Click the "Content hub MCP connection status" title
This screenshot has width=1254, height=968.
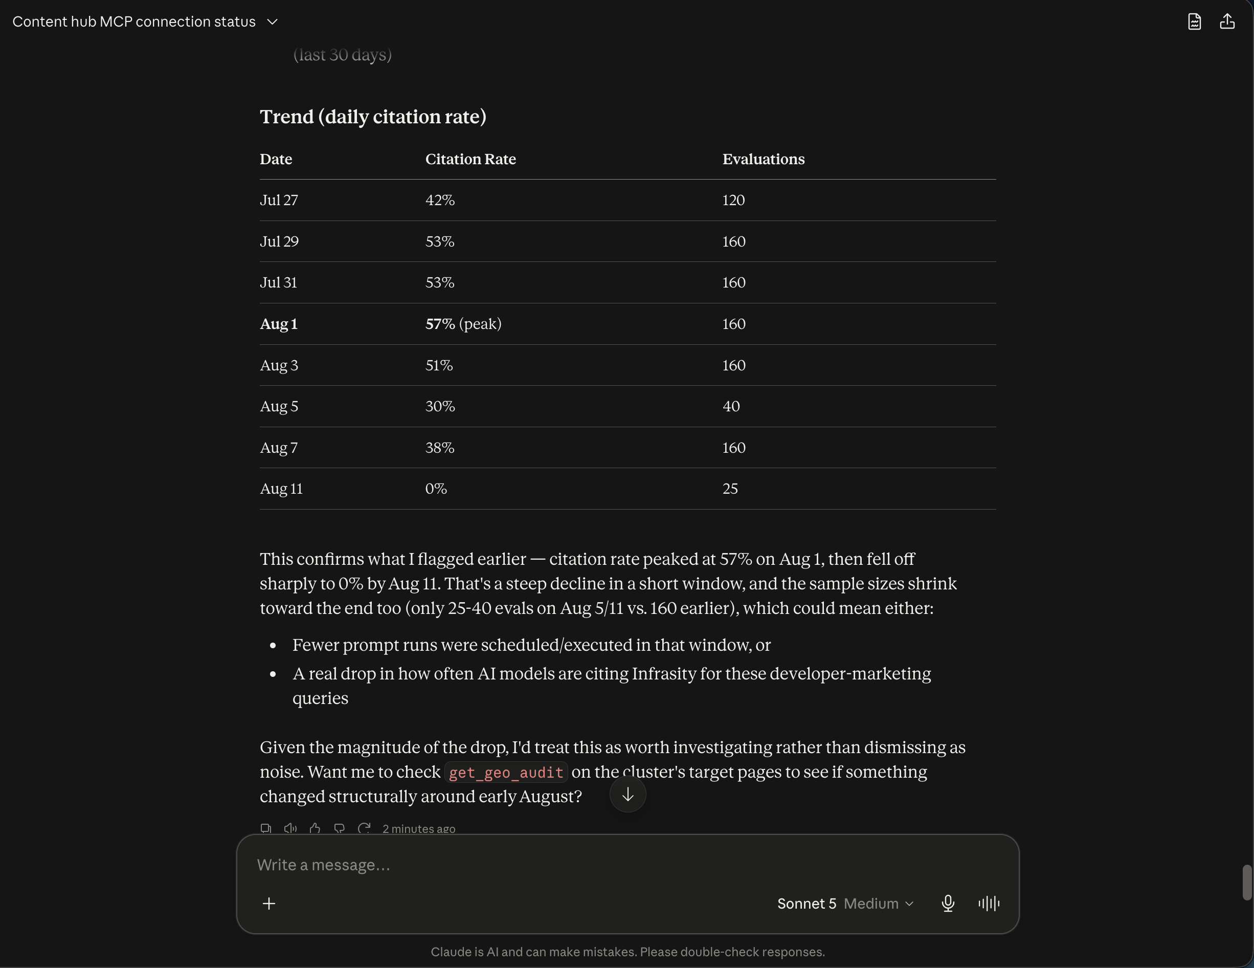[134, 22]
